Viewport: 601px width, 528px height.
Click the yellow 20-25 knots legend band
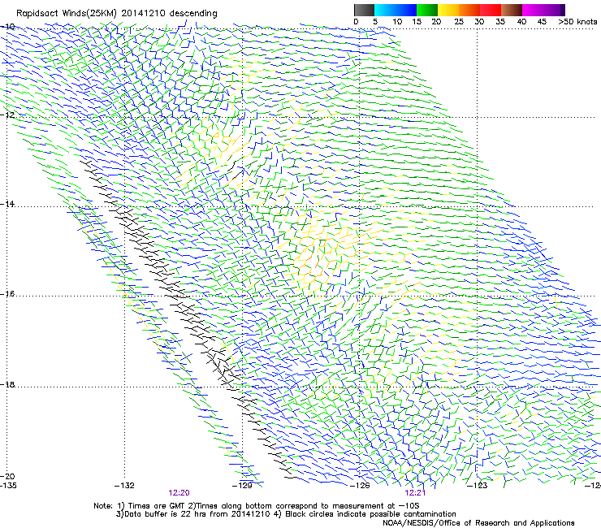click(x=448, y=10)
